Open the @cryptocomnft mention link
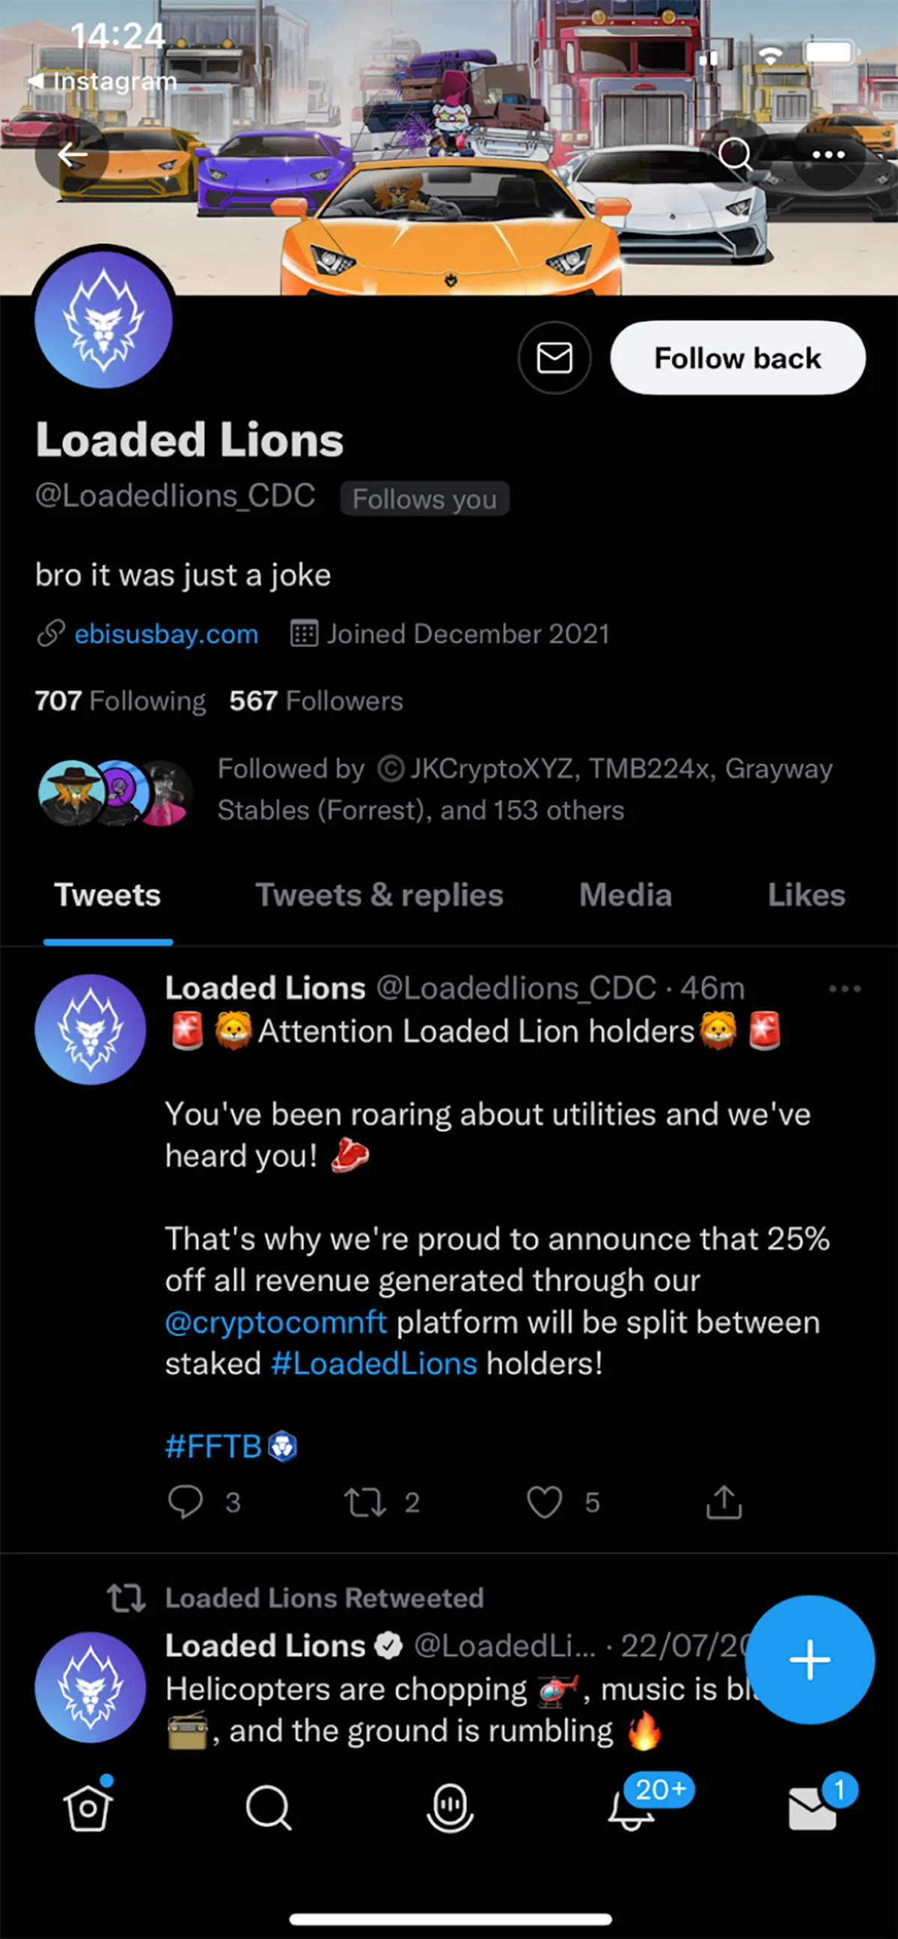 coord(276,1323)
